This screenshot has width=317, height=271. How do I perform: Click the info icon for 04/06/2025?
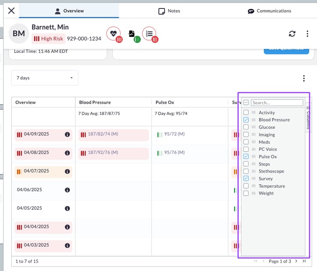(x=67, y=190)
